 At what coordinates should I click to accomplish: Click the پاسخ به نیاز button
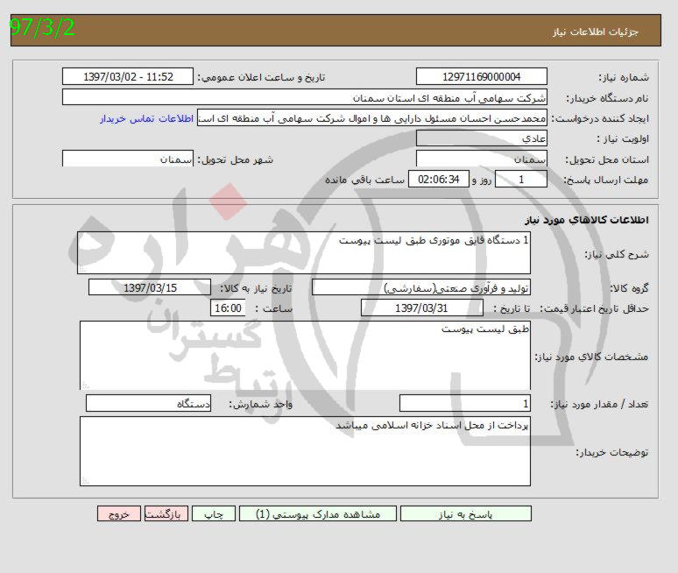466,513
